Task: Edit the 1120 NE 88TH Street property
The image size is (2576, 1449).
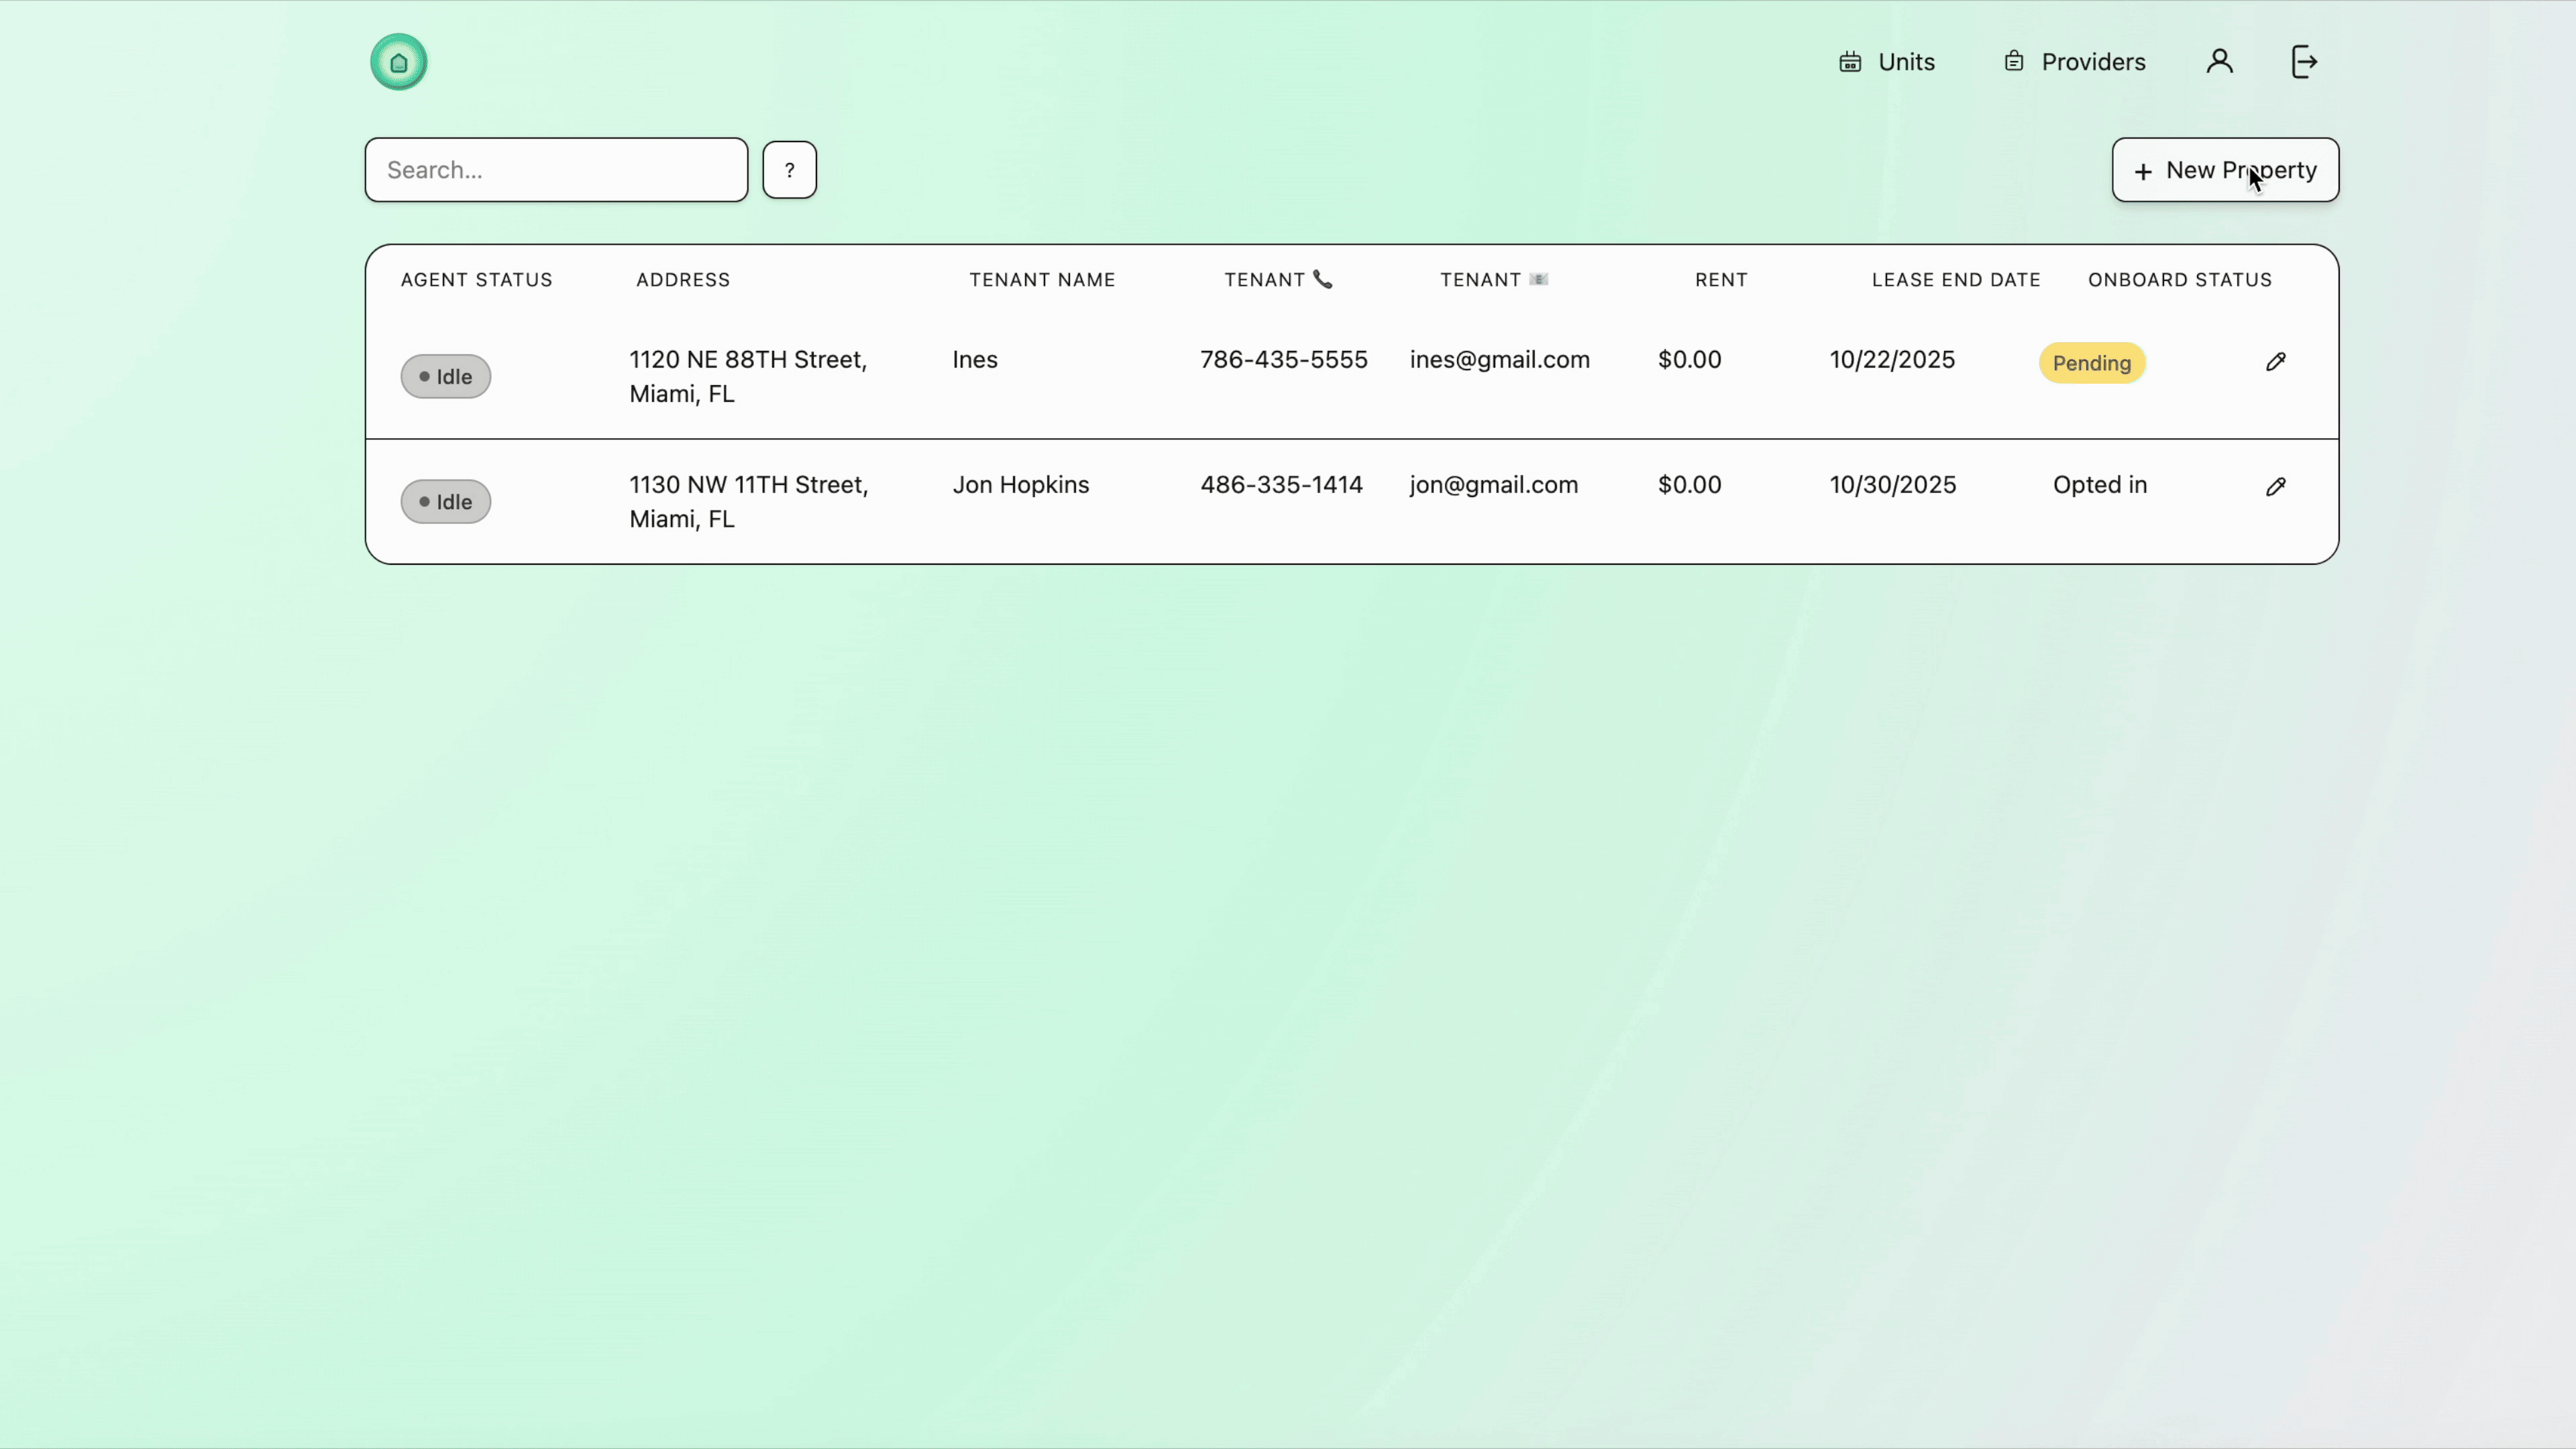Action: click(2275, 362)
